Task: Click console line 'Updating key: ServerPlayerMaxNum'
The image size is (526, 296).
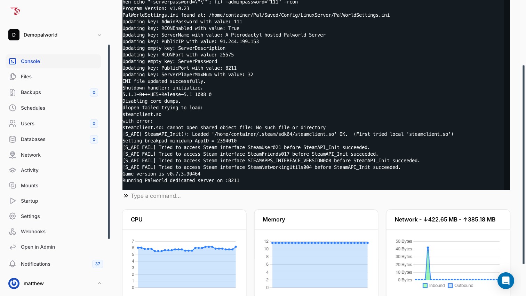Action: click(x=188, y=75)
